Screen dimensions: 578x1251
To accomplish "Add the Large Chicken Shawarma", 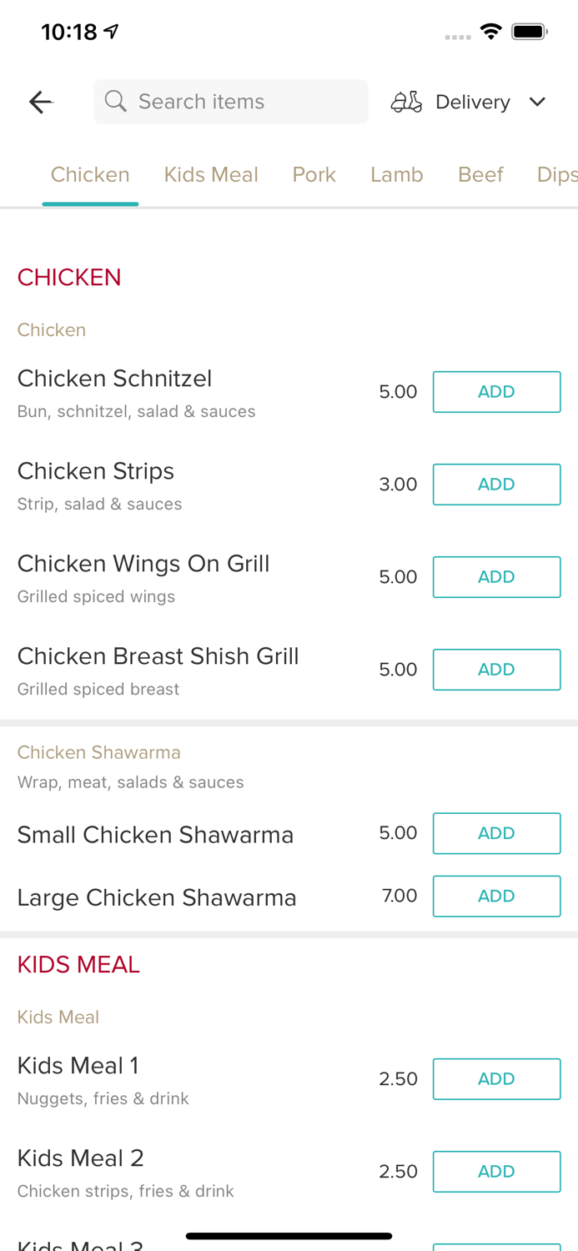I will point(496,896).
